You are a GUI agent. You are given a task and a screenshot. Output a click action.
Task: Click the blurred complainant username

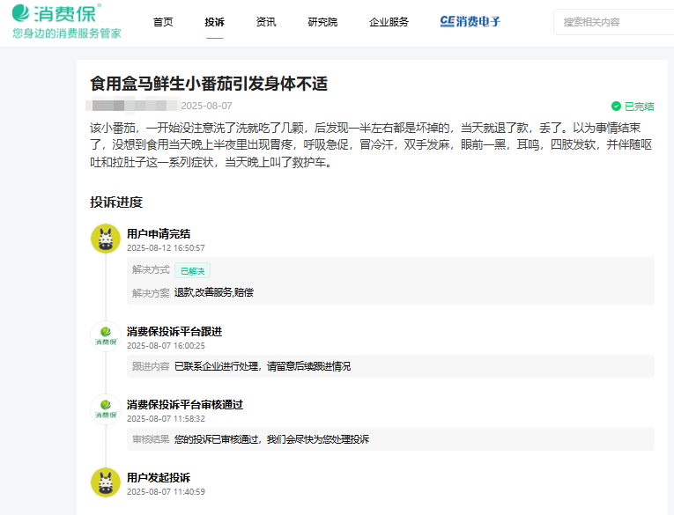click(132, 106)
